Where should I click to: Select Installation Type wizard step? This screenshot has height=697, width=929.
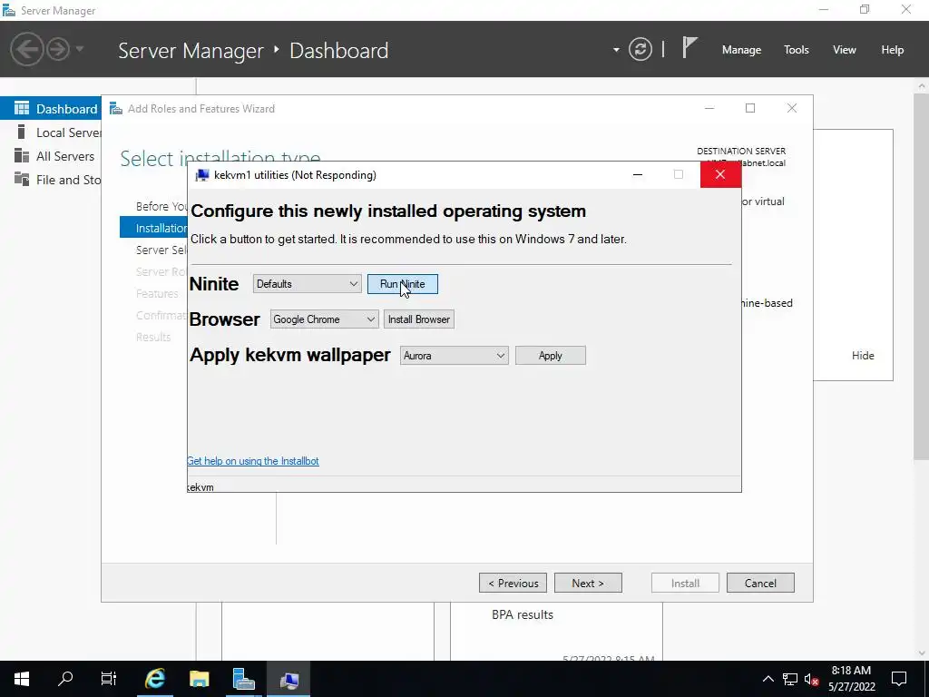(x=154, y=228)
